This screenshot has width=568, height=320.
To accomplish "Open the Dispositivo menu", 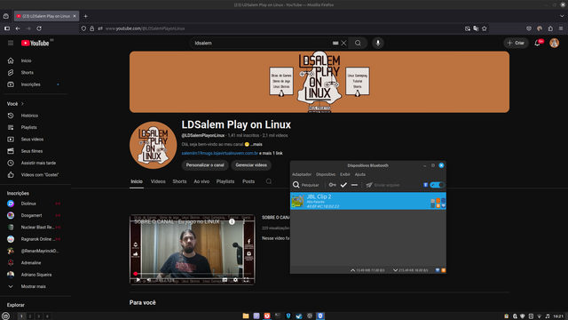I will pyautogui.click(x=326, y=174).
